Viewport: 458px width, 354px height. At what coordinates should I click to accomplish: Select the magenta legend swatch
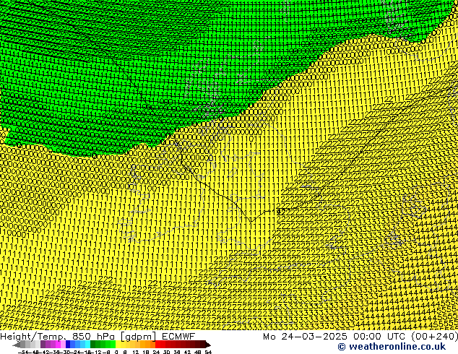point(58,344)
